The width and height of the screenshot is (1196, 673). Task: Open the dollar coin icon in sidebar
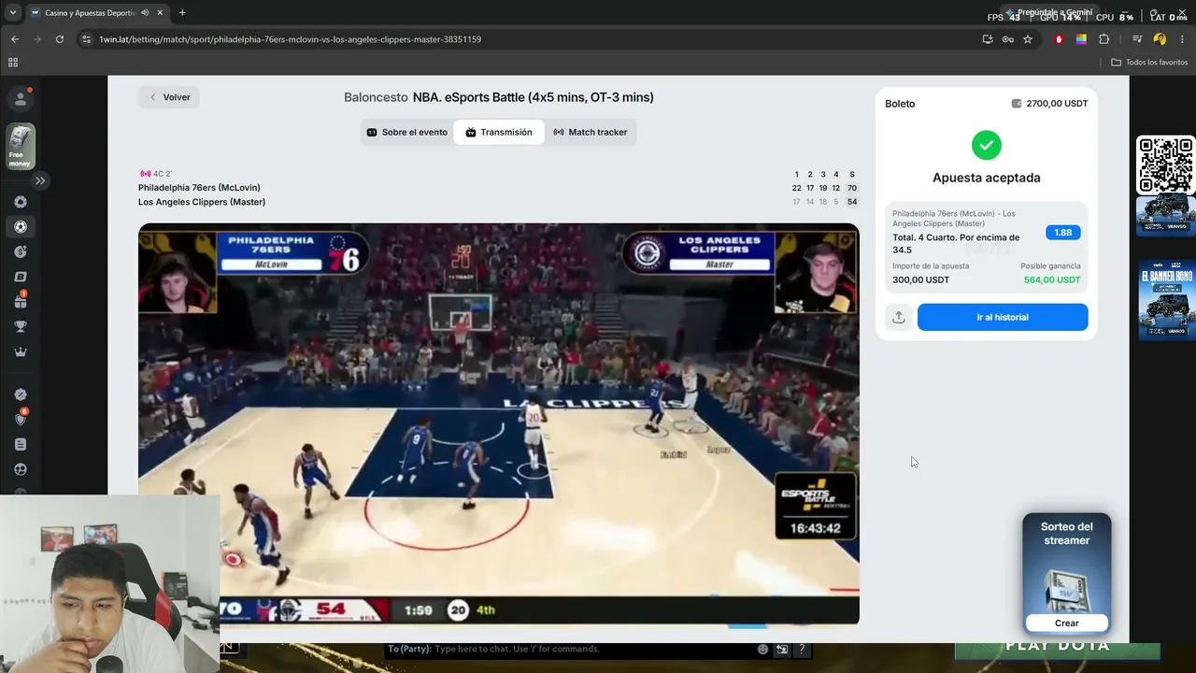[x=21, y=251]
